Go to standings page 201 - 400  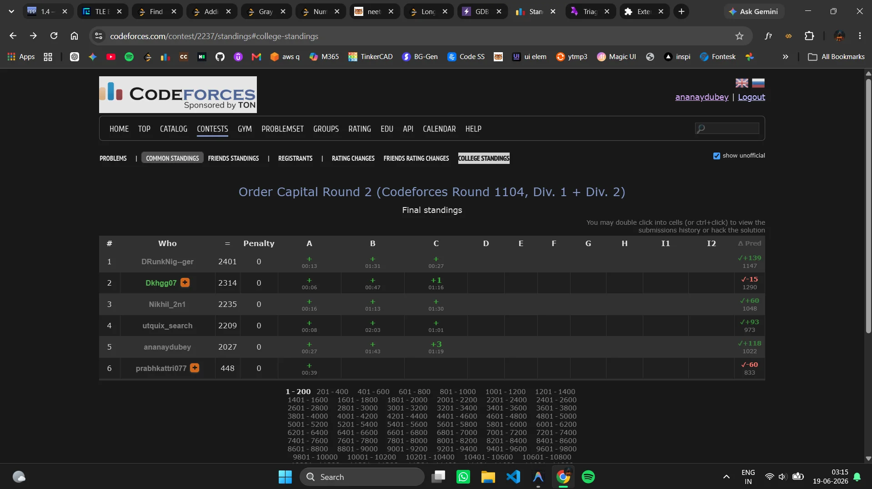[x=332, y=391]
